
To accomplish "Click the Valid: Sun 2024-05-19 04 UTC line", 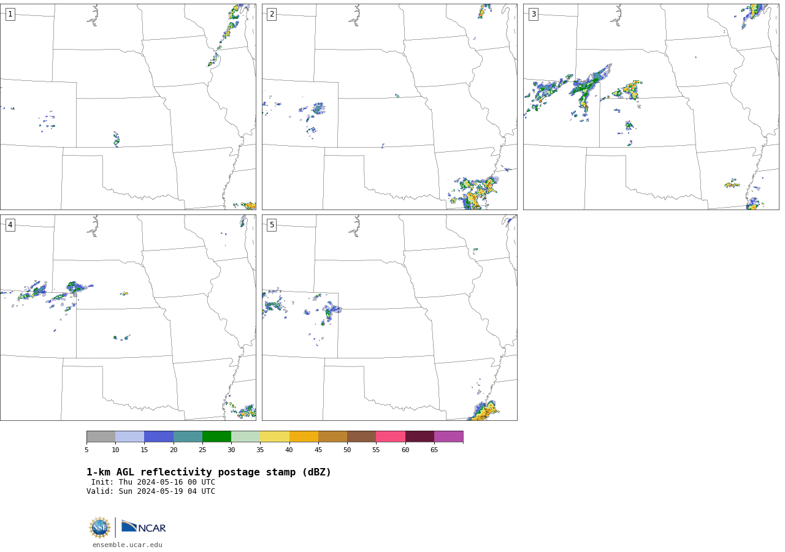I will (x=151, y=491).
